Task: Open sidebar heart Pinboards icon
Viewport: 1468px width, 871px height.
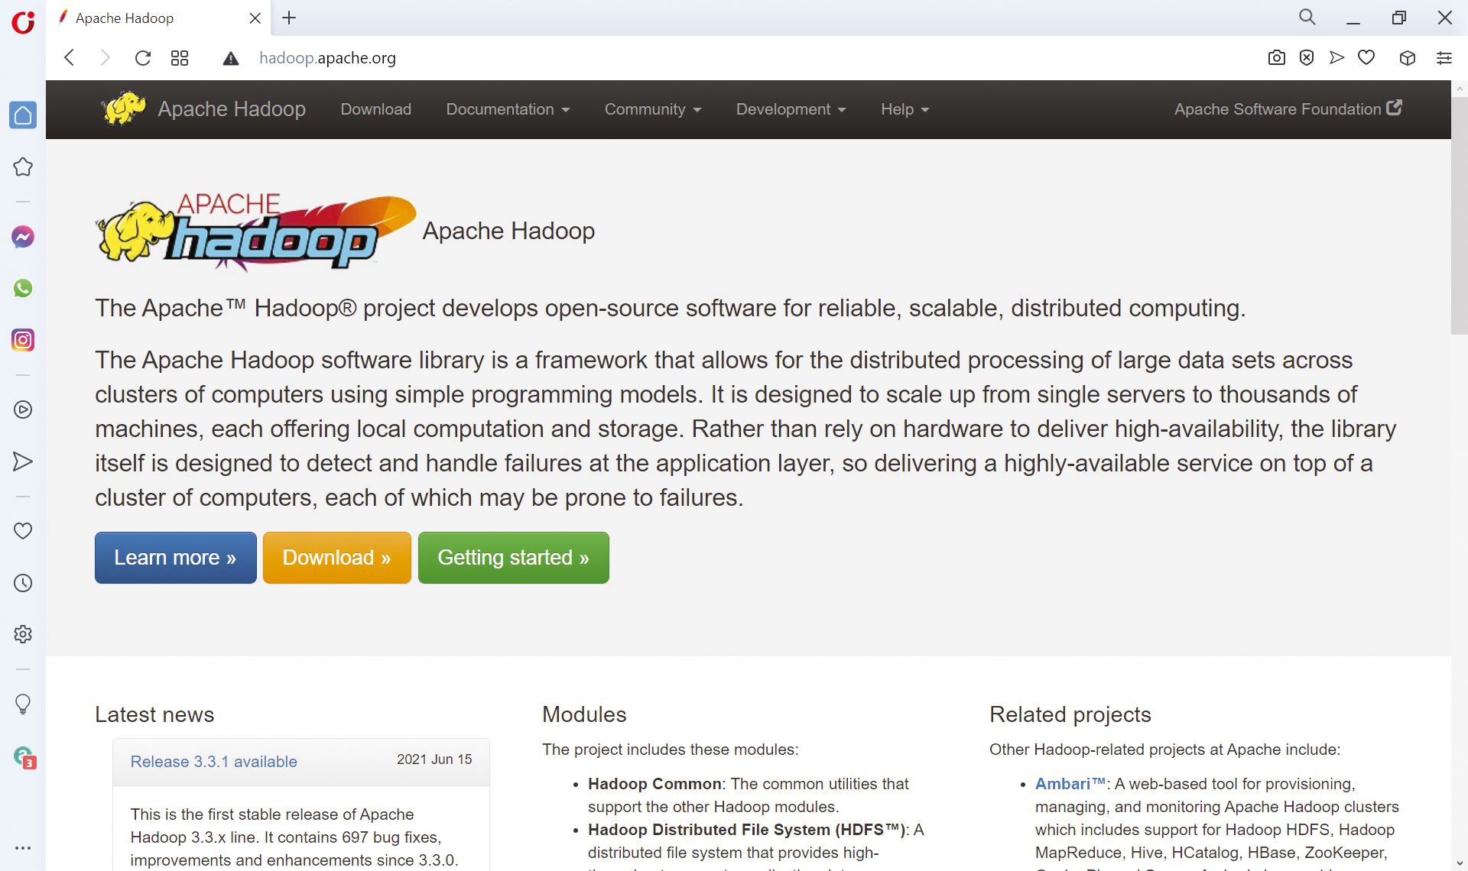Action: coord(23,531)
